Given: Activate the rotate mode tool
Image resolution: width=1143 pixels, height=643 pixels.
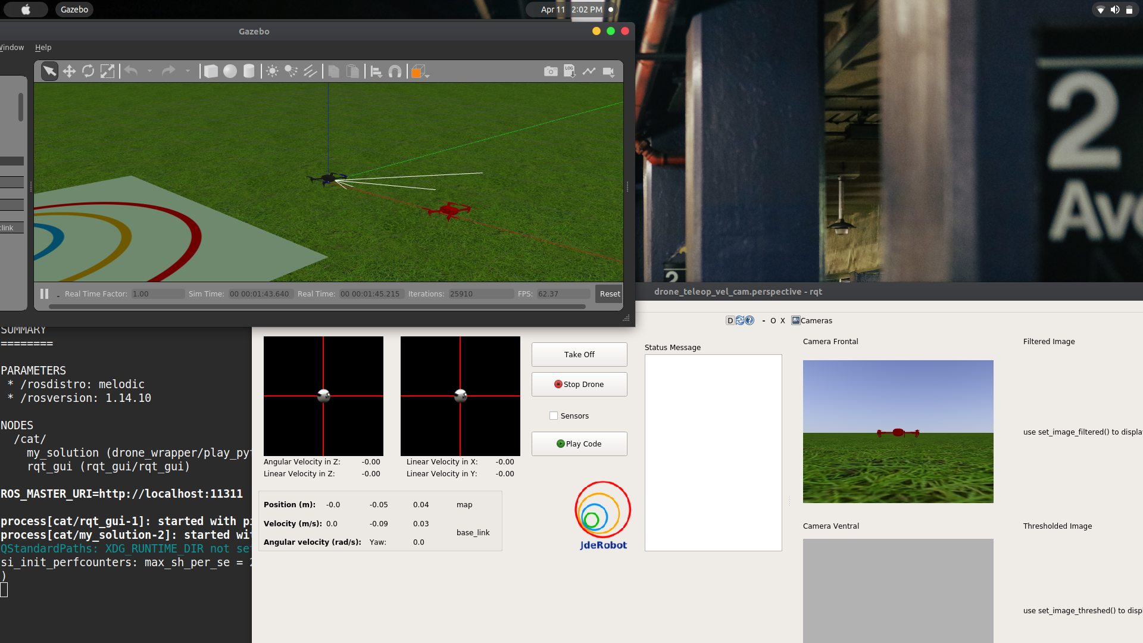Looking at the screenshot, I should point(88,71).
